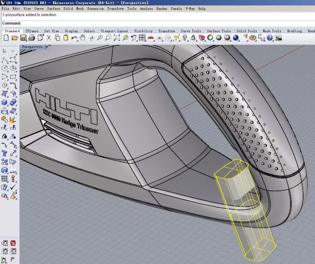The width and height of the screenshot is (315, 264).
Task: Open the Perspective viewport dropdown arrow
Action: (x=47, y=47)
